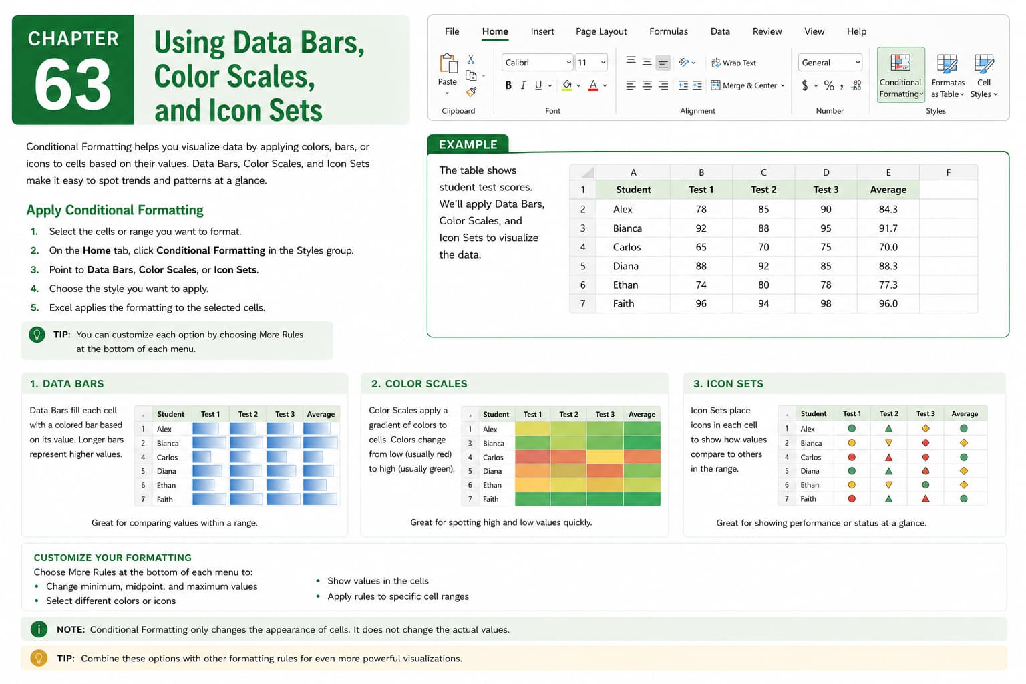Viewport: 1026px width, 684px height.
Task: Click the Student header cell in row 1
Action: 633,190
